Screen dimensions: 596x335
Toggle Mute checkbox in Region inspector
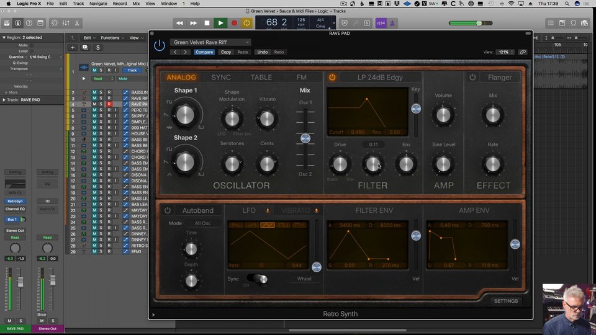click(32, 45)
